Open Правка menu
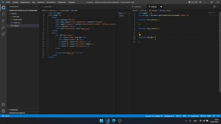The height and width of the screenshot is (124, 221). click(x=15, y=2)
